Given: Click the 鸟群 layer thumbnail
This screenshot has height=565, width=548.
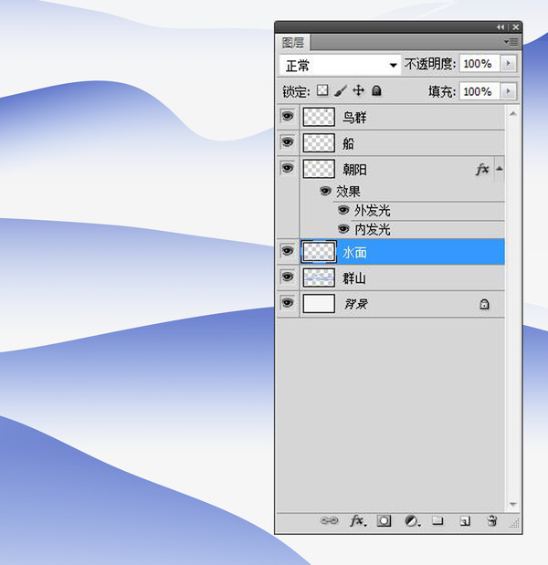Looking at the screenshot, I should coord(319,117).
